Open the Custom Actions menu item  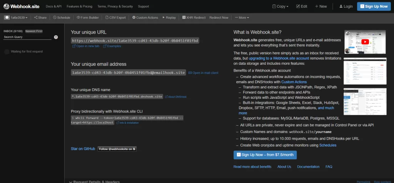145,18
